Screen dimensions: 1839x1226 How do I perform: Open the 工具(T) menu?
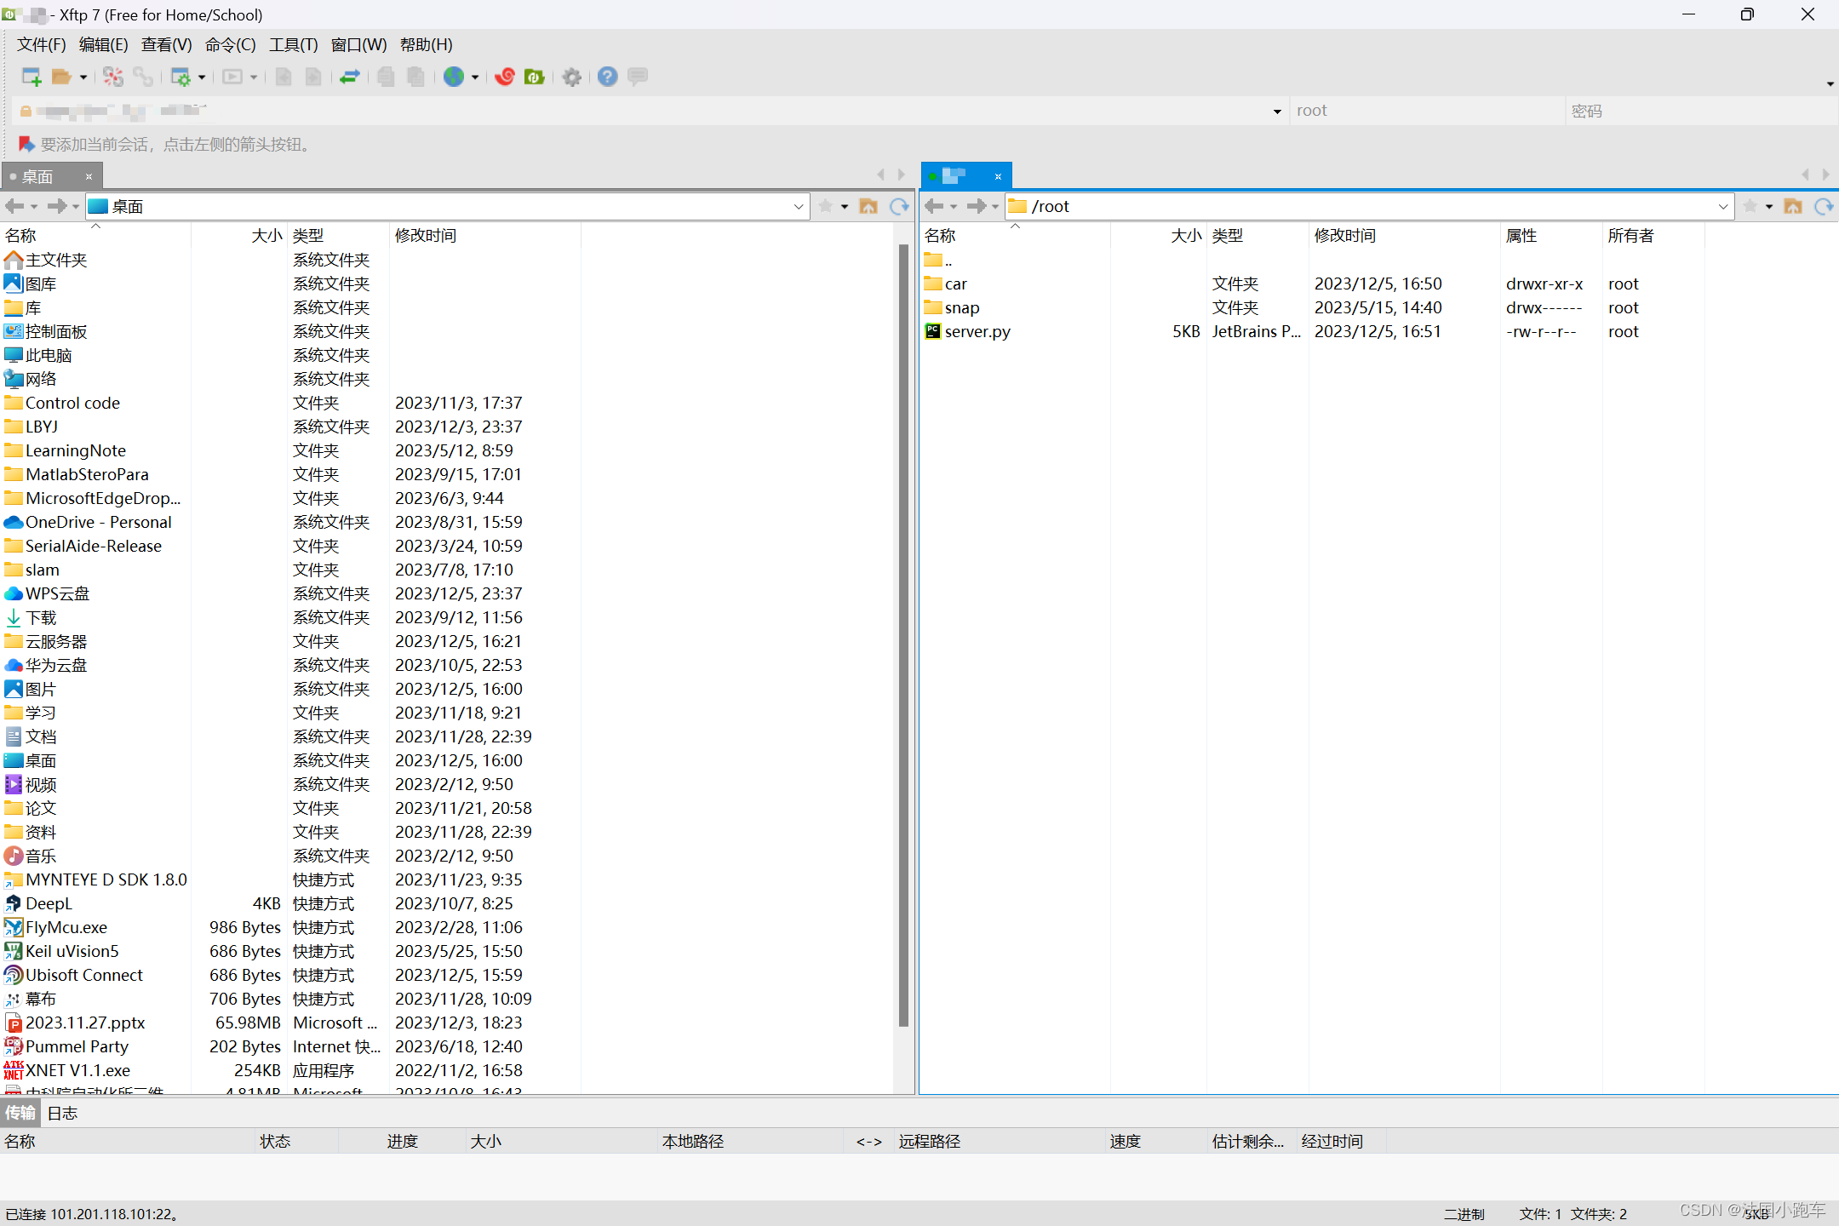[293, 44]
